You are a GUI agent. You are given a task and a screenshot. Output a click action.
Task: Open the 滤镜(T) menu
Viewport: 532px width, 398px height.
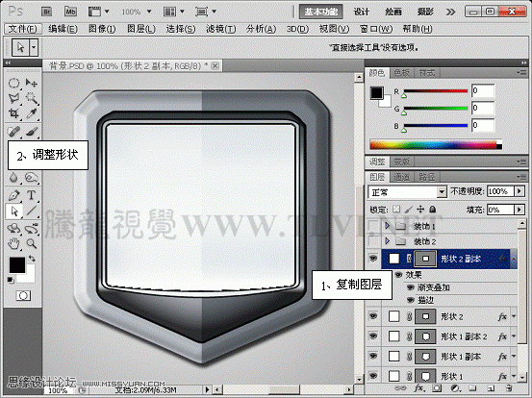(221, 29)
